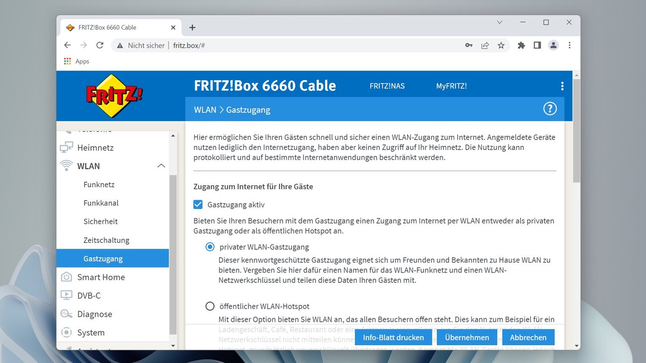Choose öffentlicher WLAN-Hotspot option
Viewport: 646px width, 363px height.
point(210,306)
